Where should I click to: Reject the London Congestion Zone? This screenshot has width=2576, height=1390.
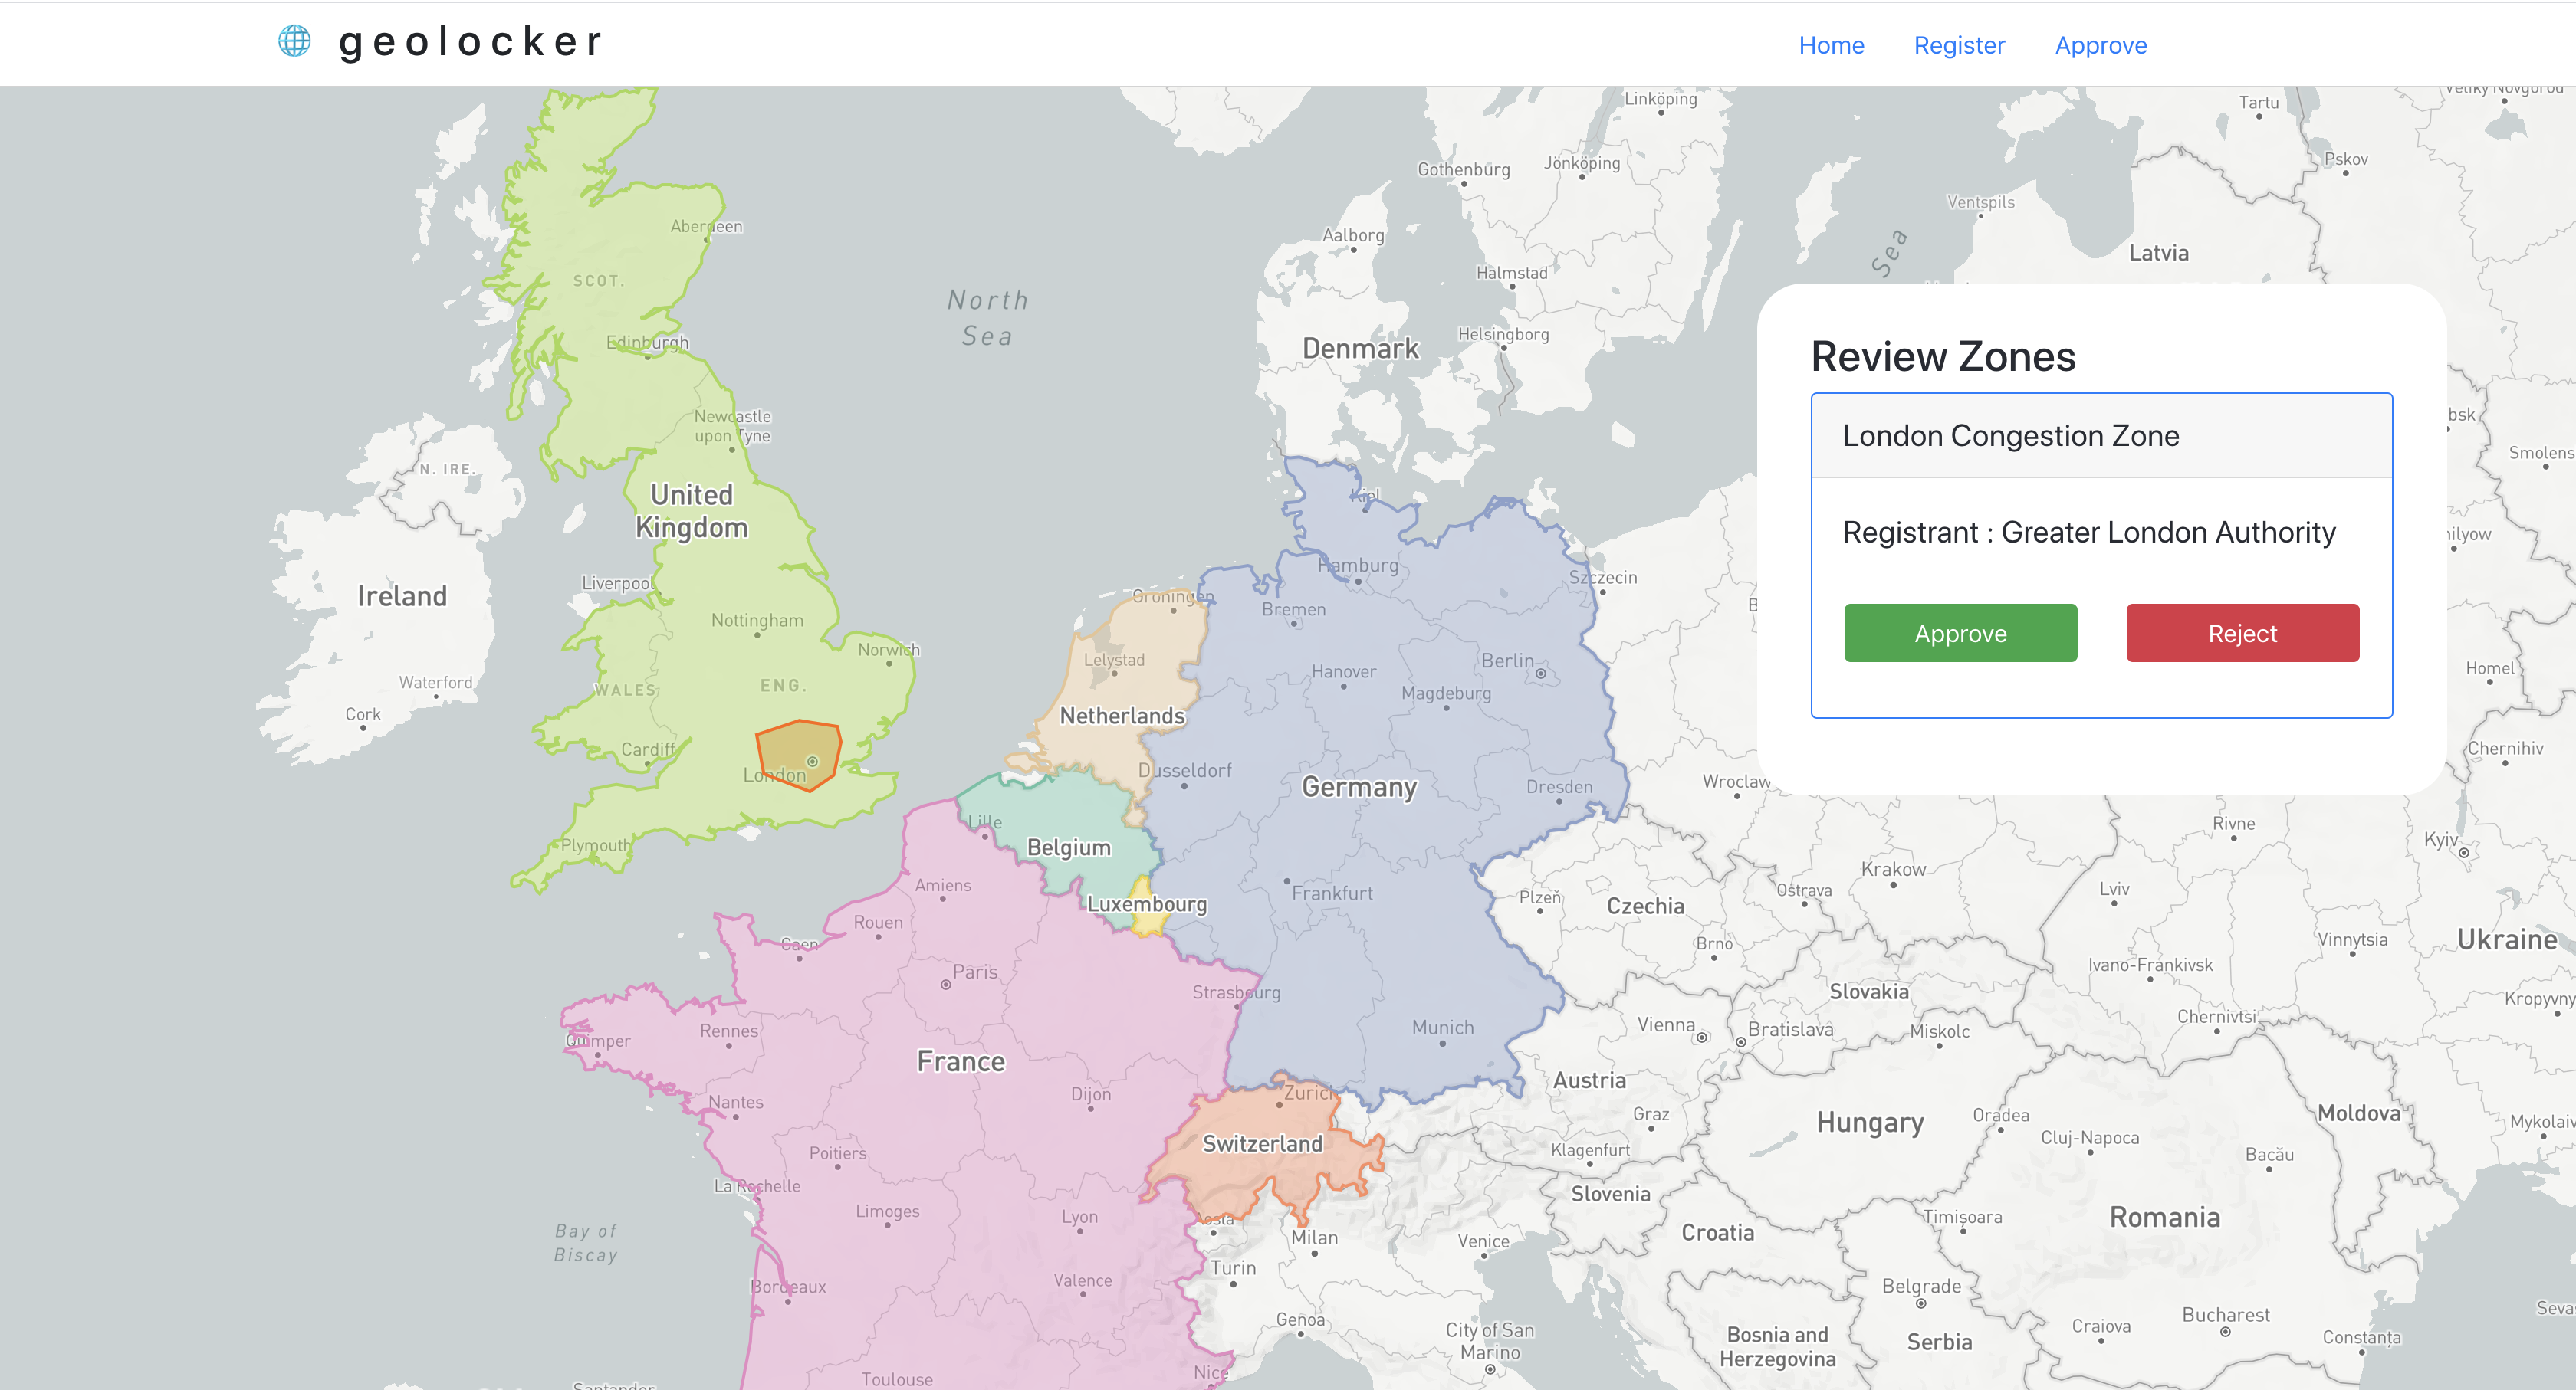pyautogui.click(x=2242, y=632)
